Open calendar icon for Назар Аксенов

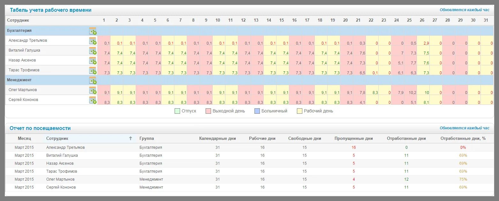click(93, 61)
